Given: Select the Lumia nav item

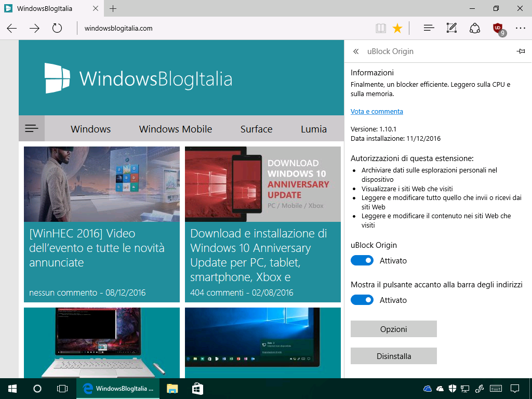Looking at the screenshot, I should (x=313, y=129).
